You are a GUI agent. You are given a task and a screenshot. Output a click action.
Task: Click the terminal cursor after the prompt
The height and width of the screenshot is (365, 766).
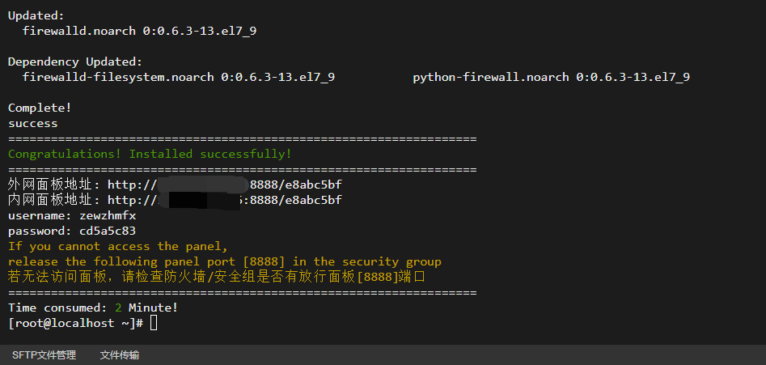(x=154, y=323)
